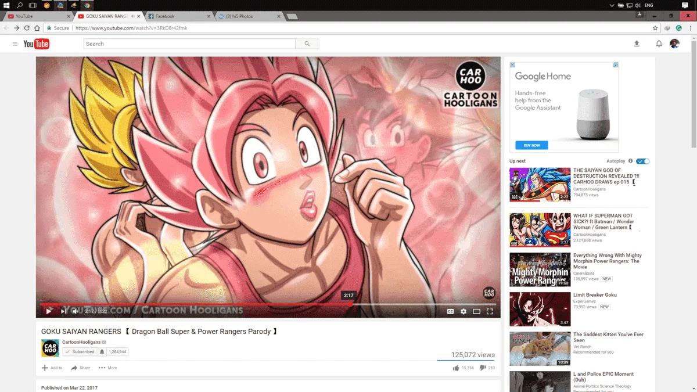Click the green Chrome extension icon
Viewport: 697px width, 392px height.
click(x=678, y=28)
